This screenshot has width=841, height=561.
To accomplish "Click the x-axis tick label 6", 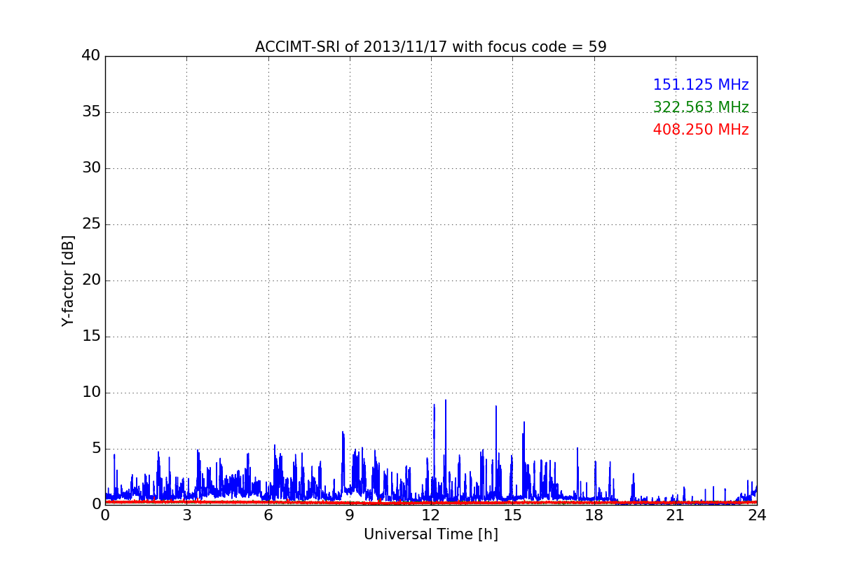I will [268, 515].
